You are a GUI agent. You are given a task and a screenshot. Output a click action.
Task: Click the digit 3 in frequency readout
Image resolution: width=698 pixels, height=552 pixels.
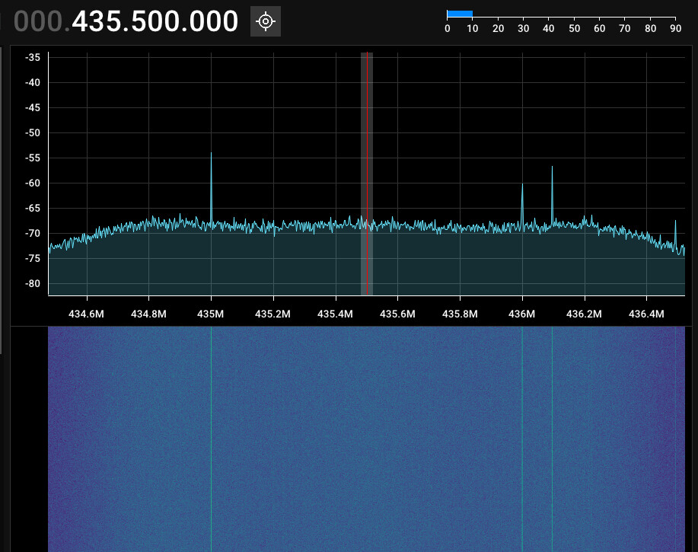(x=100, y=22)
